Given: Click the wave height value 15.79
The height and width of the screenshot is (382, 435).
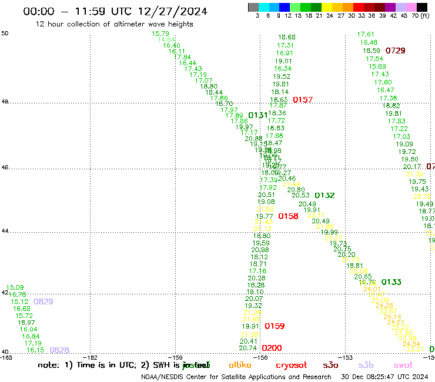Looking at the screenshot, I should click(160, 33).
